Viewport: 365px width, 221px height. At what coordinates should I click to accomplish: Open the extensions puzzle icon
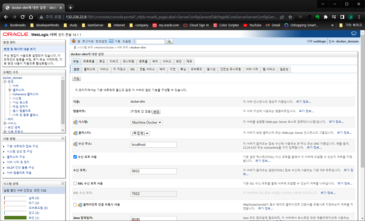pos(326,17)
